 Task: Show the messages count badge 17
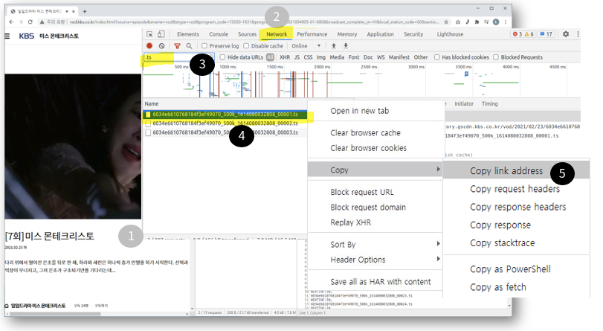(546, 34)
